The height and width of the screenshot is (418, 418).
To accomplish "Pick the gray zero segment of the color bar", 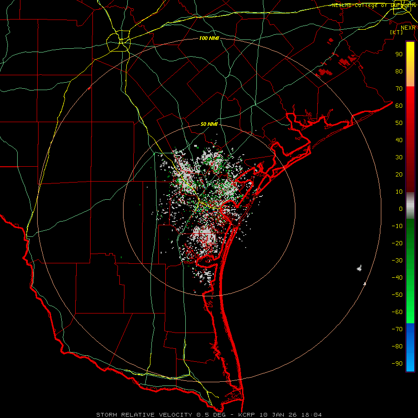I will (410, 206).
